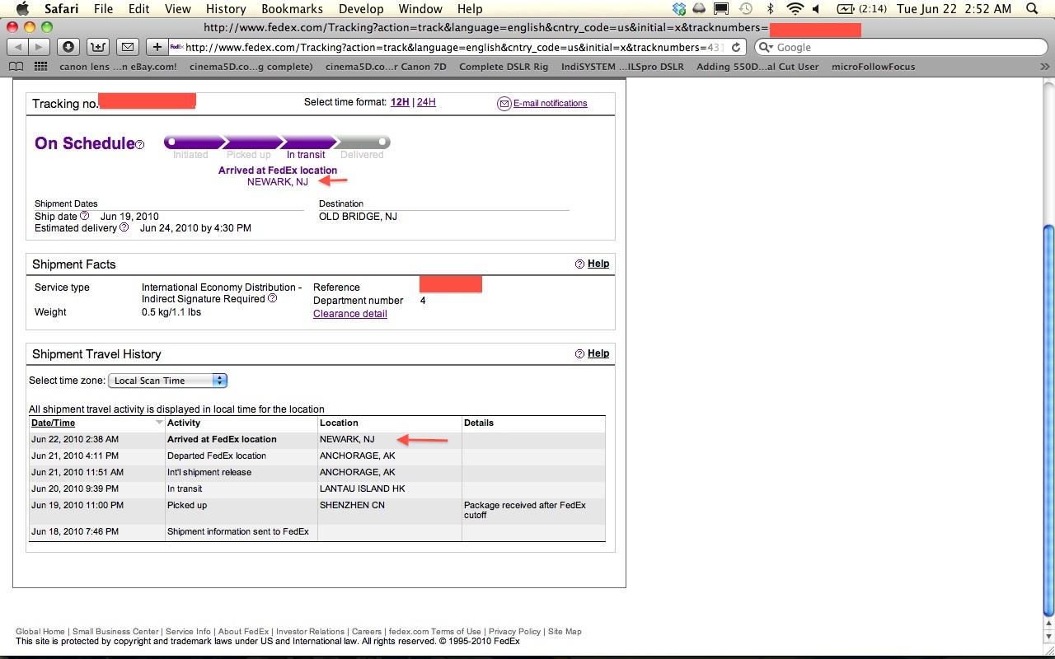
Task: Click help icon next to Estimated delivery
Action: 124,227
